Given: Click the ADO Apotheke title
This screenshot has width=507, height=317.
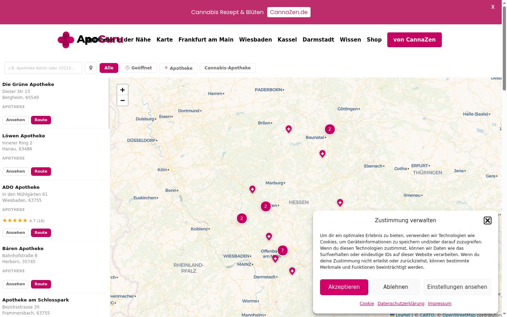Looking at the screenshot, I should [21, 187].
